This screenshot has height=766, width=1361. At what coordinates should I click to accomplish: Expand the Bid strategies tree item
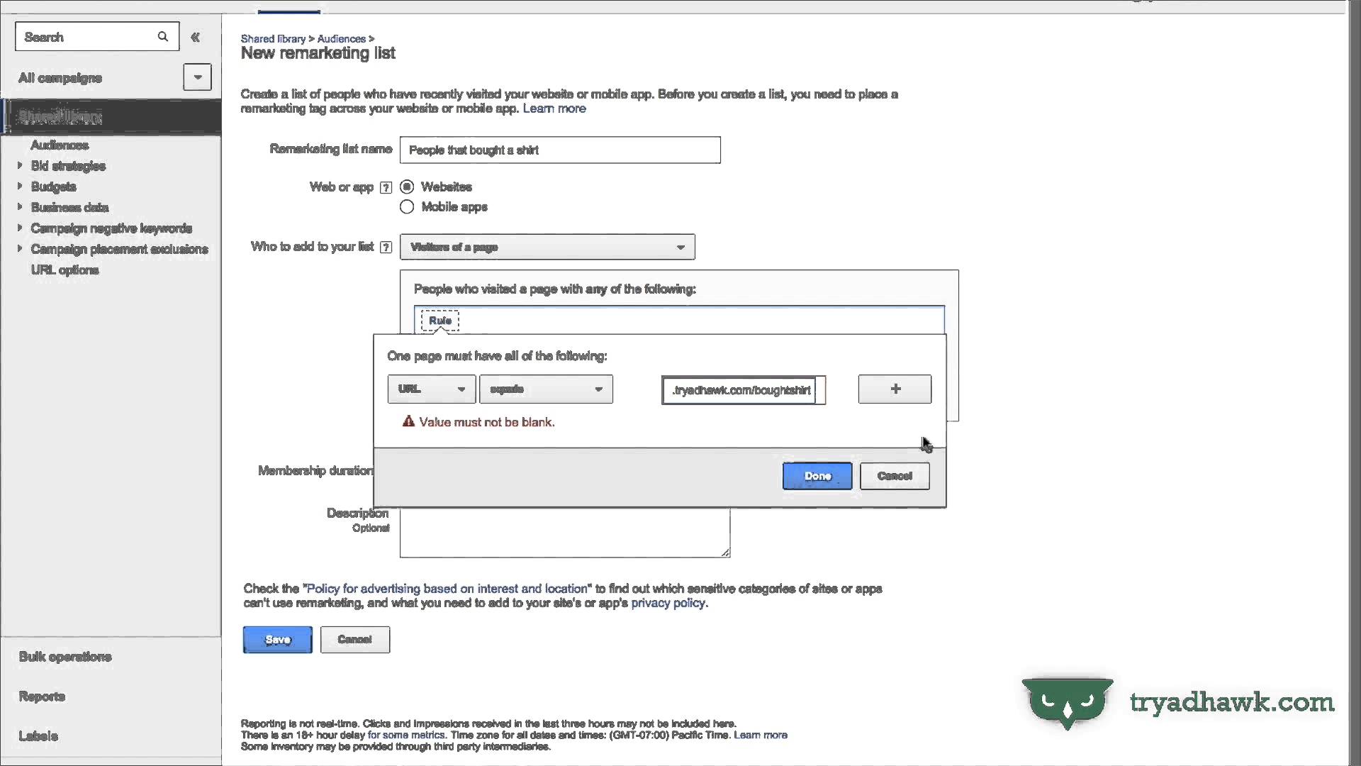point(20,165)
